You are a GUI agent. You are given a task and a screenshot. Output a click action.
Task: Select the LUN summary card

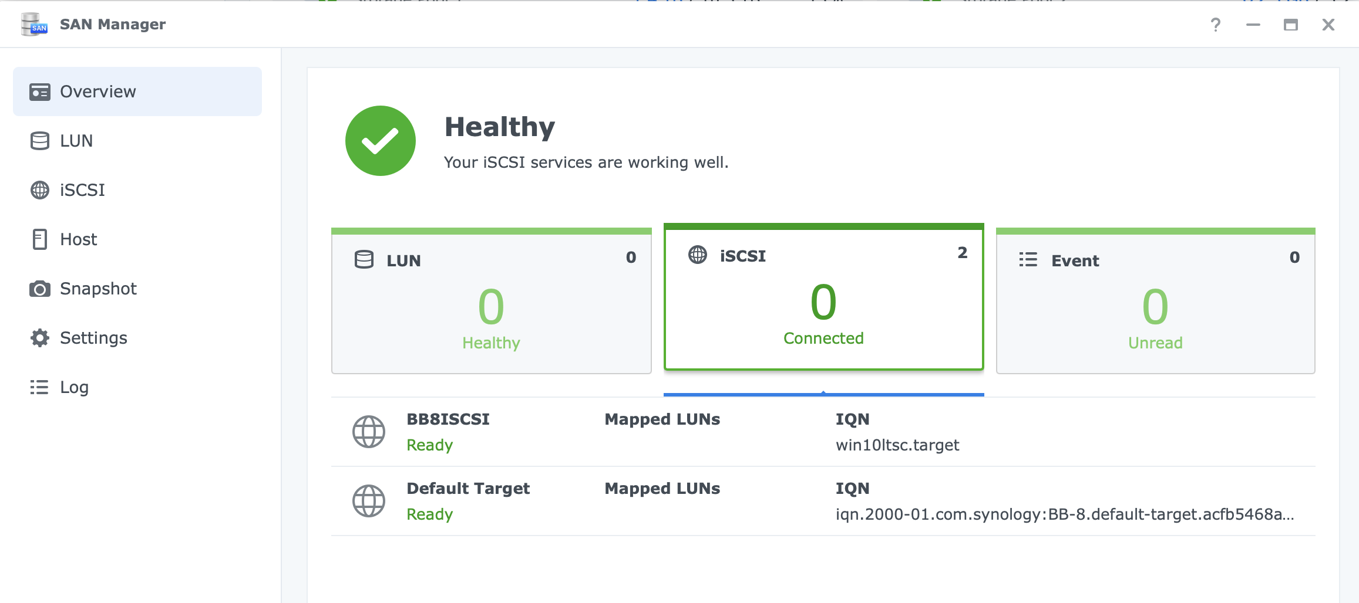tap(492, 301)
